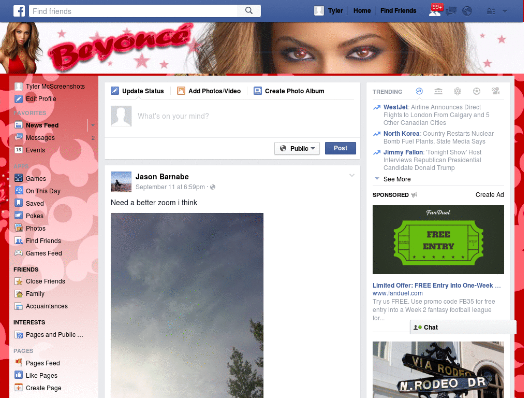Open the Messenger conversations icon

tap(451, 10)
